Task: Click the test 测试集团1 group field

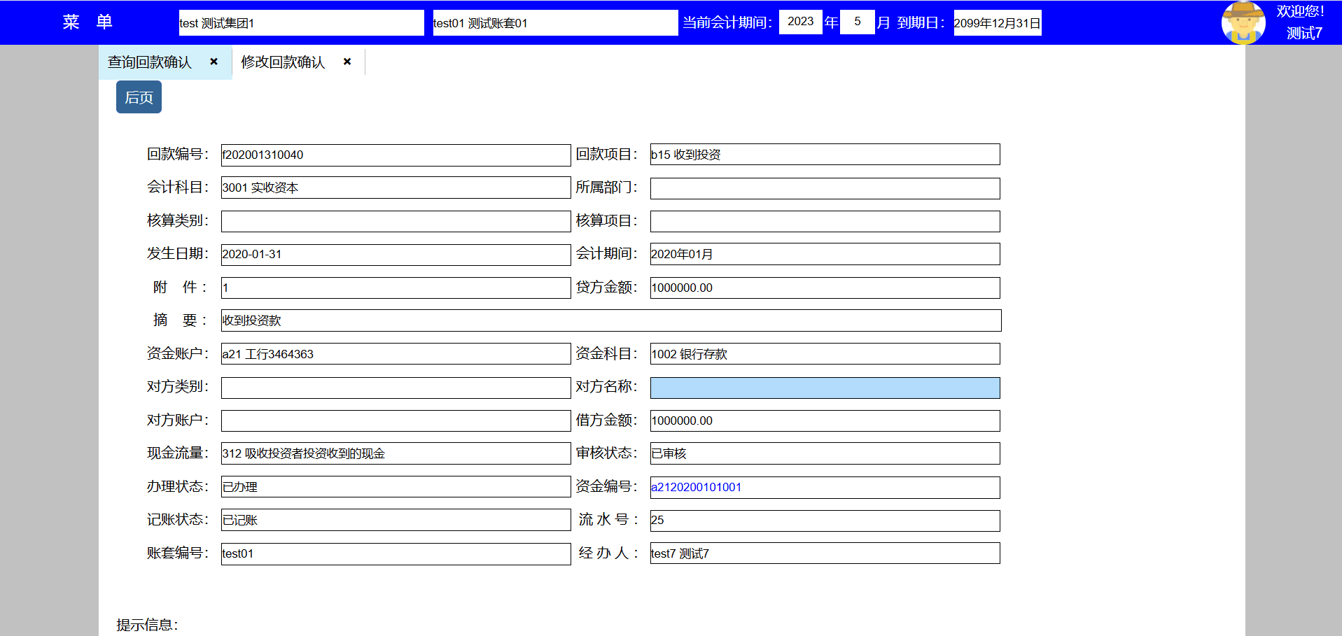Action: click(x=301, y=23)
